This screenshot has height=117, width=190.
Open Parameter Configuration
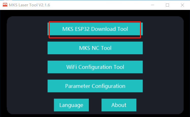pos(95,86)
